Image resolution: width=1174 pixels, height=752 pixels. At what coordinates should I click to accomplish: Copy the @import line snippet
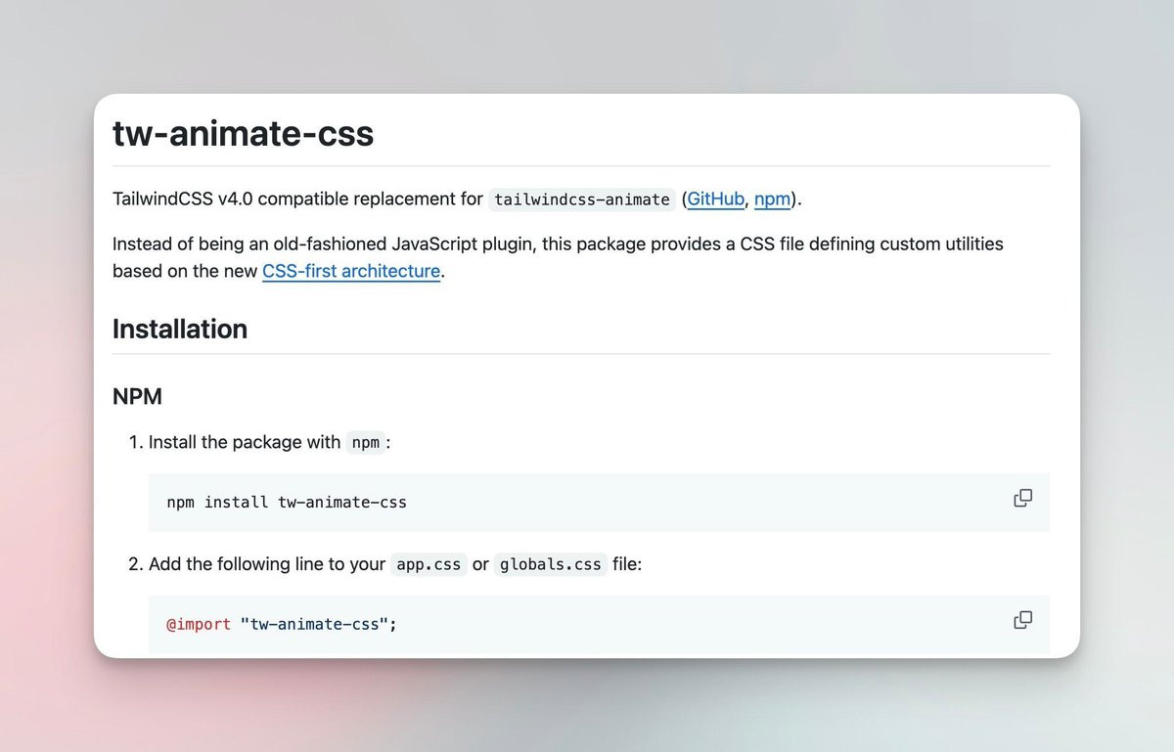click(1022, 620)
